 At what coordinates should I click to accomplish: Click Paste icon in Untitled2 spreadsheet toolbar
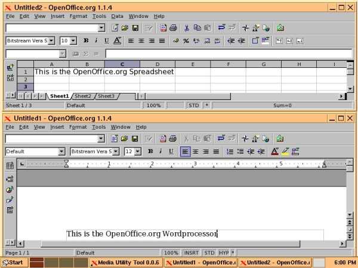pyautogui.click(x=208, y=28)
